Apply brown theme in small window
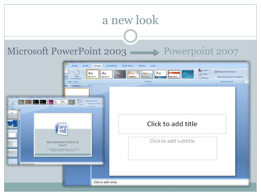Viewport: 261px width, 196px height. pyautogui.click(x=29, y=102)
